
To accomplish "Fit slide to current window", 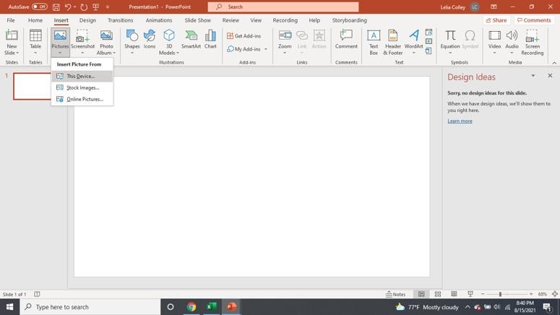I will [555, 294].
